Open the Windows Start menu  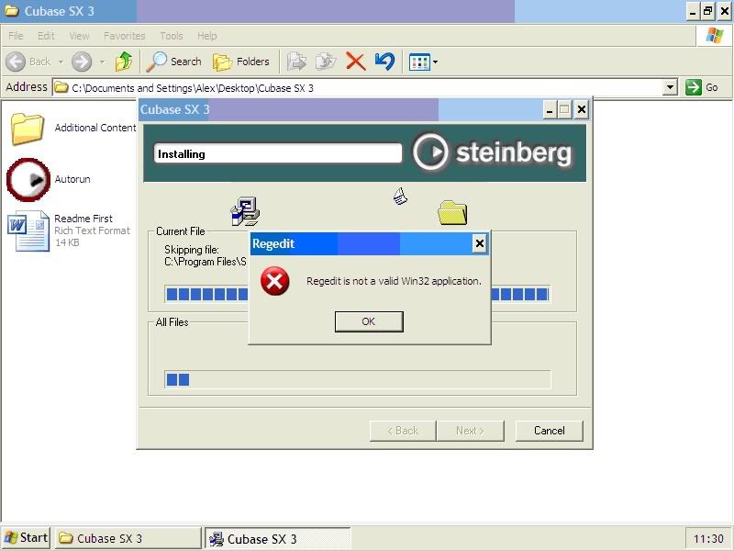(x=27, y=538)
